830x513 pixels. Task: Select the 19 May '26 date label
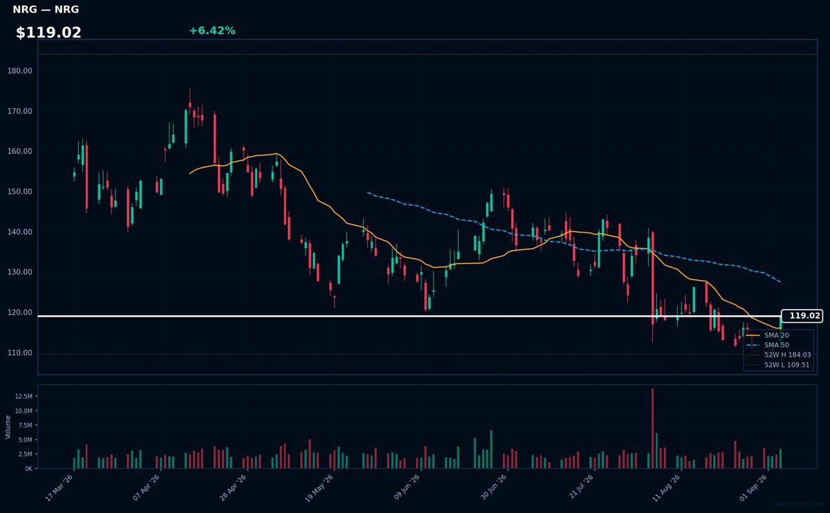(x=319, y=487)
